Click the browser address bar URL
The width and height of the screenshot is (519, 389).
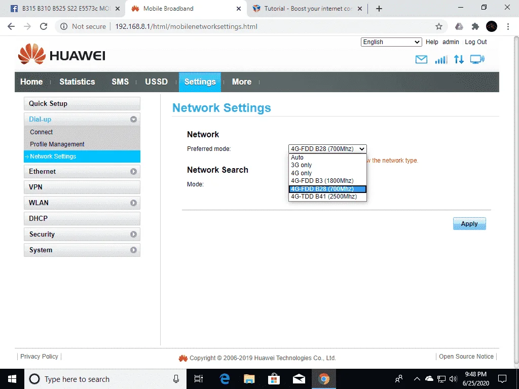tap(186, 26)
